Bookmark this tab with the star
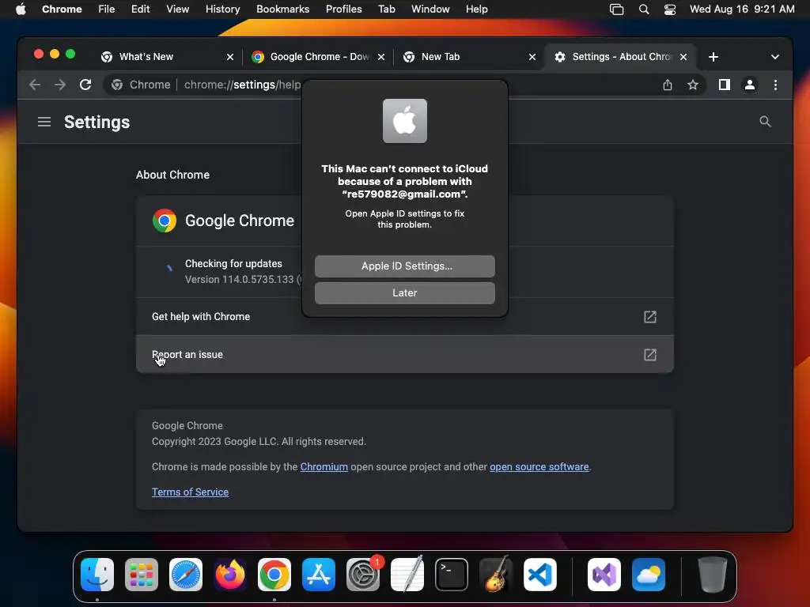810x607 pixels. tap(693, 85)
